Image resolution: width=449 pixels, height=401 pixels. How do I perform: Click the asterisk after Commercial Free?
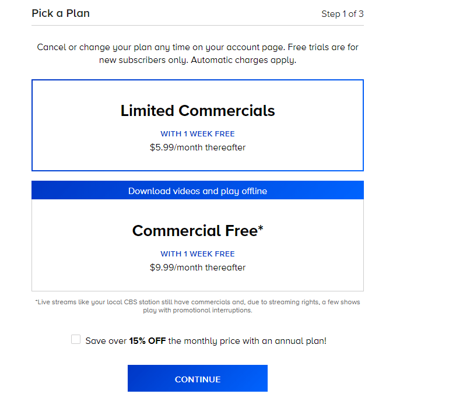point(261,228)
